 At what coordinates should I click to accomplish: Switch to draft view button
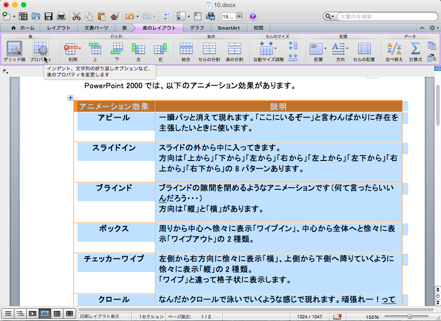tap(8, 314)
